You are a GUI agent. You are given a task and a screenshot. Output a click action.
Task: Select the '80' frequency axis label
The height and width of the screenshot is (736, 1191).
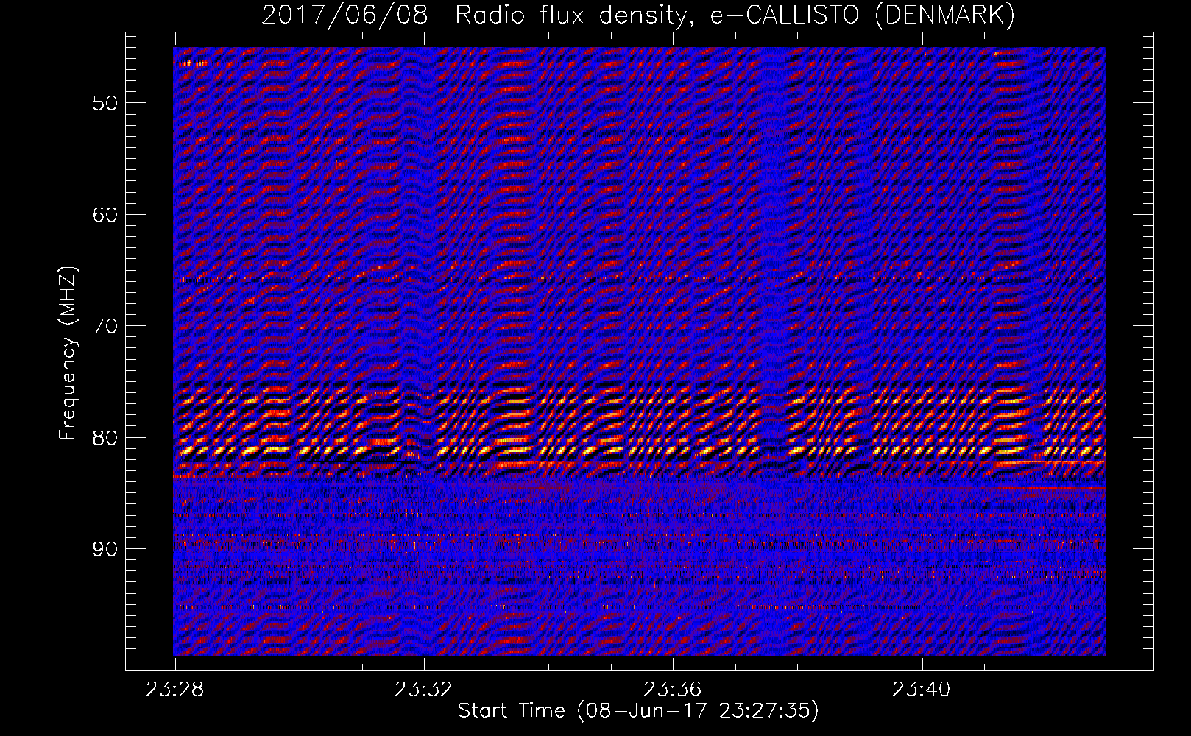[x=105, y=437]
